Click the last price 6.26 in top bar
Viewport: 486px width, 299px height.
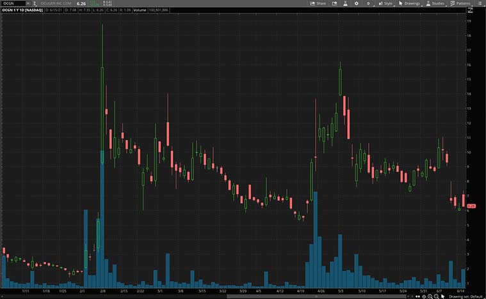point(81,3)
